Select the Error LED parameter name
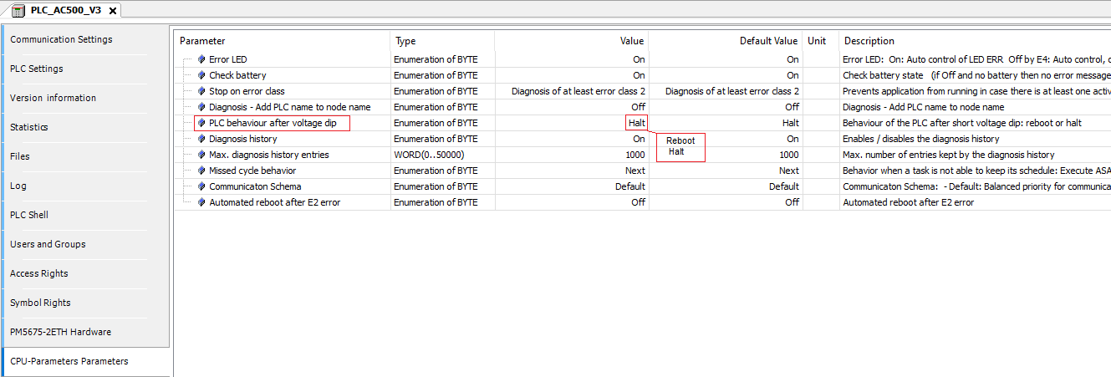Screen dimensions: 1111x377 click(x=228, y=59)
